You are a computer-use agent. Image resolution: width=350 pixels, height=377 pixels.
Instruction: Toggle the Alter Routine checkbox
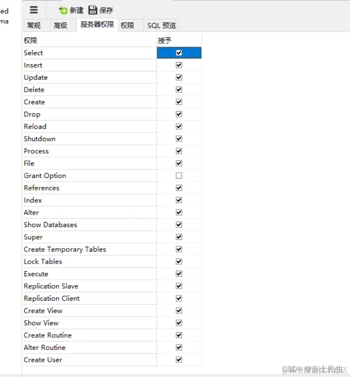[179, 347]
